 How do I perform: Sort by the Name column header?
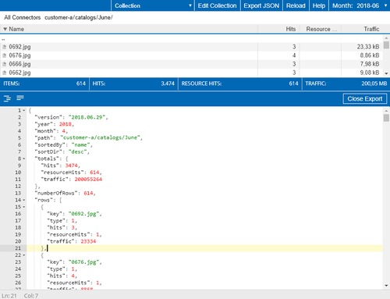[x=129, y=29]
